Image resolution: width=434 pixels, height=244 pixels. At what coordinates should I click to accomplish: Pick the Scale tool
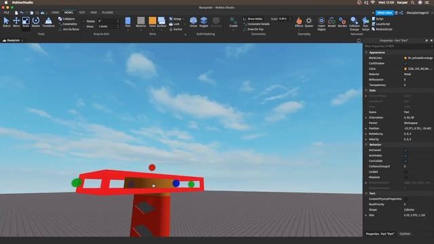click(x=26, y=22)
